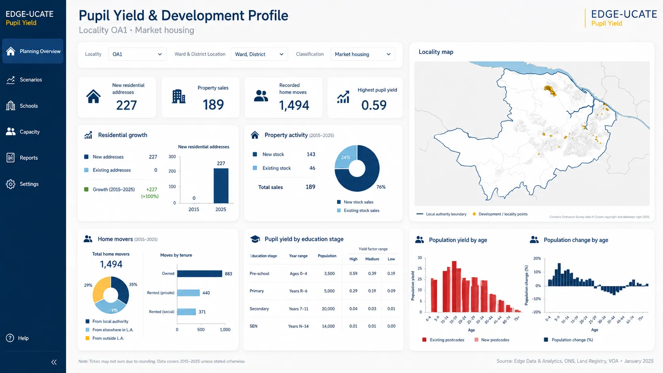Screen dimensions: 663x373
Task: Click the Pre-school row label
Action: click(259, 274)
